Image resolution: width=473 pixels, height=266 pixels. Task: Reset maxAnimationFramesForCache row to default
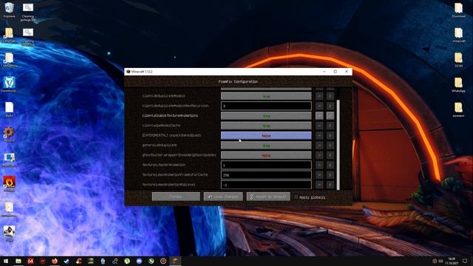(330, 175)
